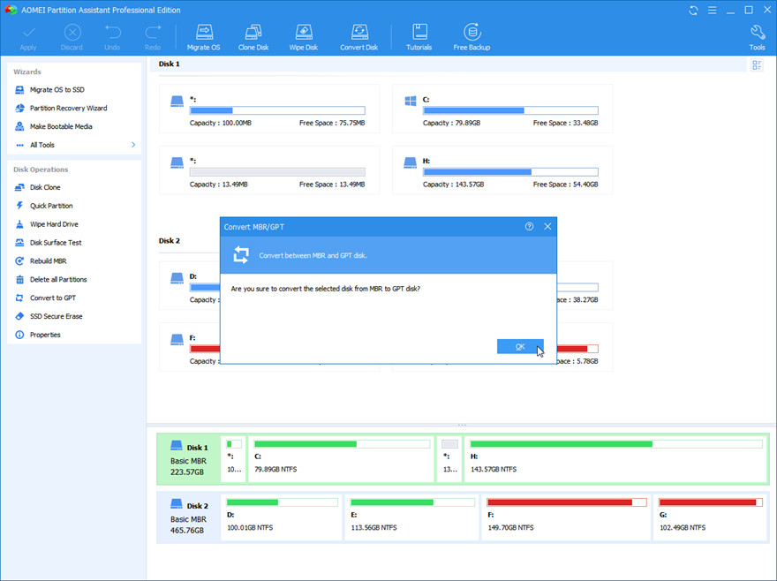The height and width of the screenshot is (581, 777).
Task: Open the Clone Disk tool
Action: click(x=253, y=37)
